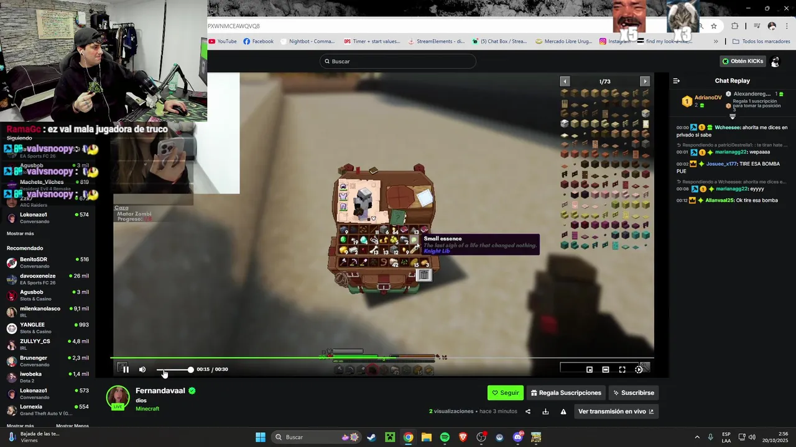
Task: Collapse the Chat Replay panel
Action: click(x=677, y=81)
